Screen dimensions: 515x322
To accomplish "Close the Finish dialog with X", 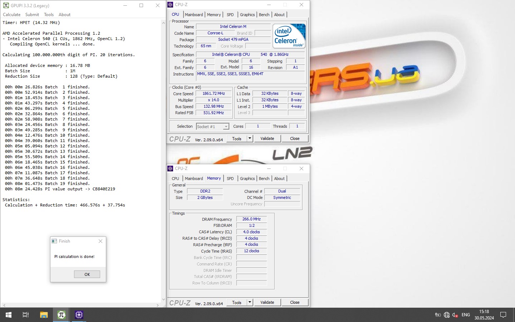I will (100, 241).
